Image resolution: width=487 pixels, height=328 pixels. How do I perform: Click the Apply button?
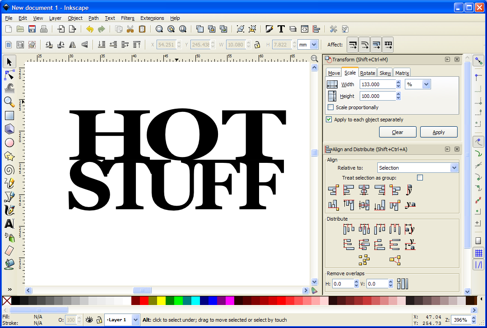(439, 132)
